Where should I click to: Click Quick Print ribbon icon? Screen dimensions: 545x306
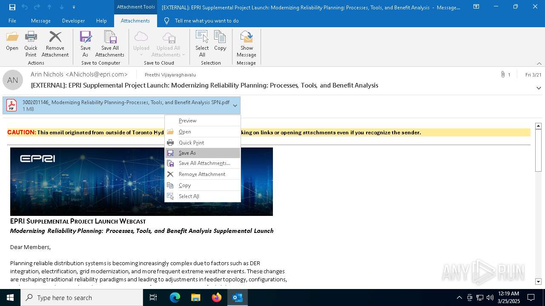coord(31,44)
